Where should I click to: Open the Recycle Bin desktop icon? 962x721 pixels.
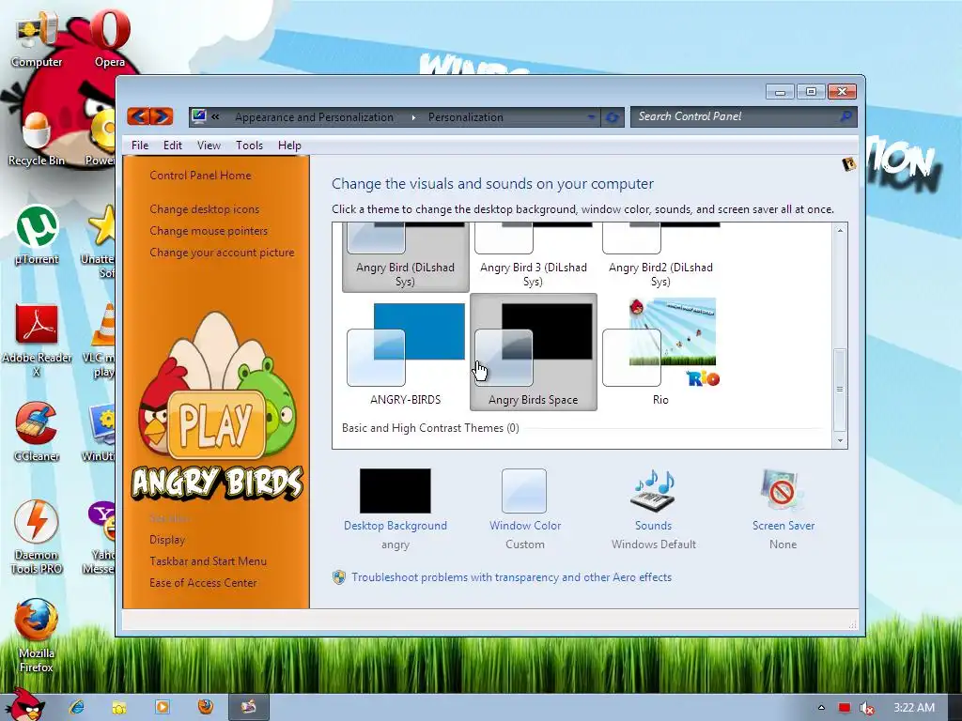pyautogui.click(x=37, y=140)
